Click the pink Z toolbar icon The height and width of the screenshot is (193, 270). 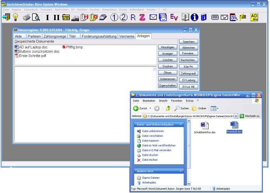(142, 17)
